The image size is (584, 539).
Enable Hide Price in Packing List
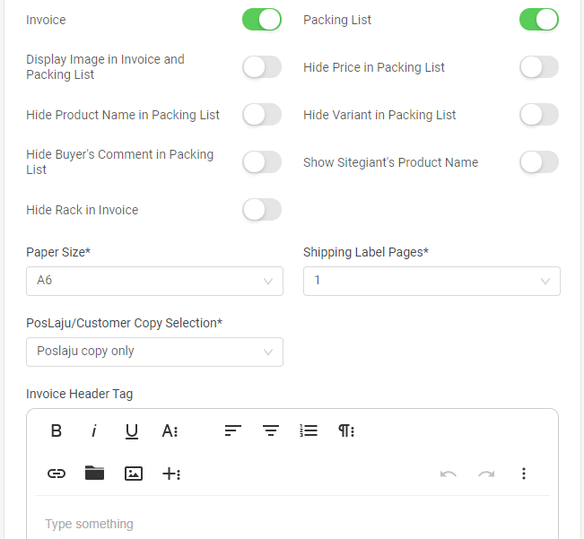pyautogui.click(x=539, y=67)
